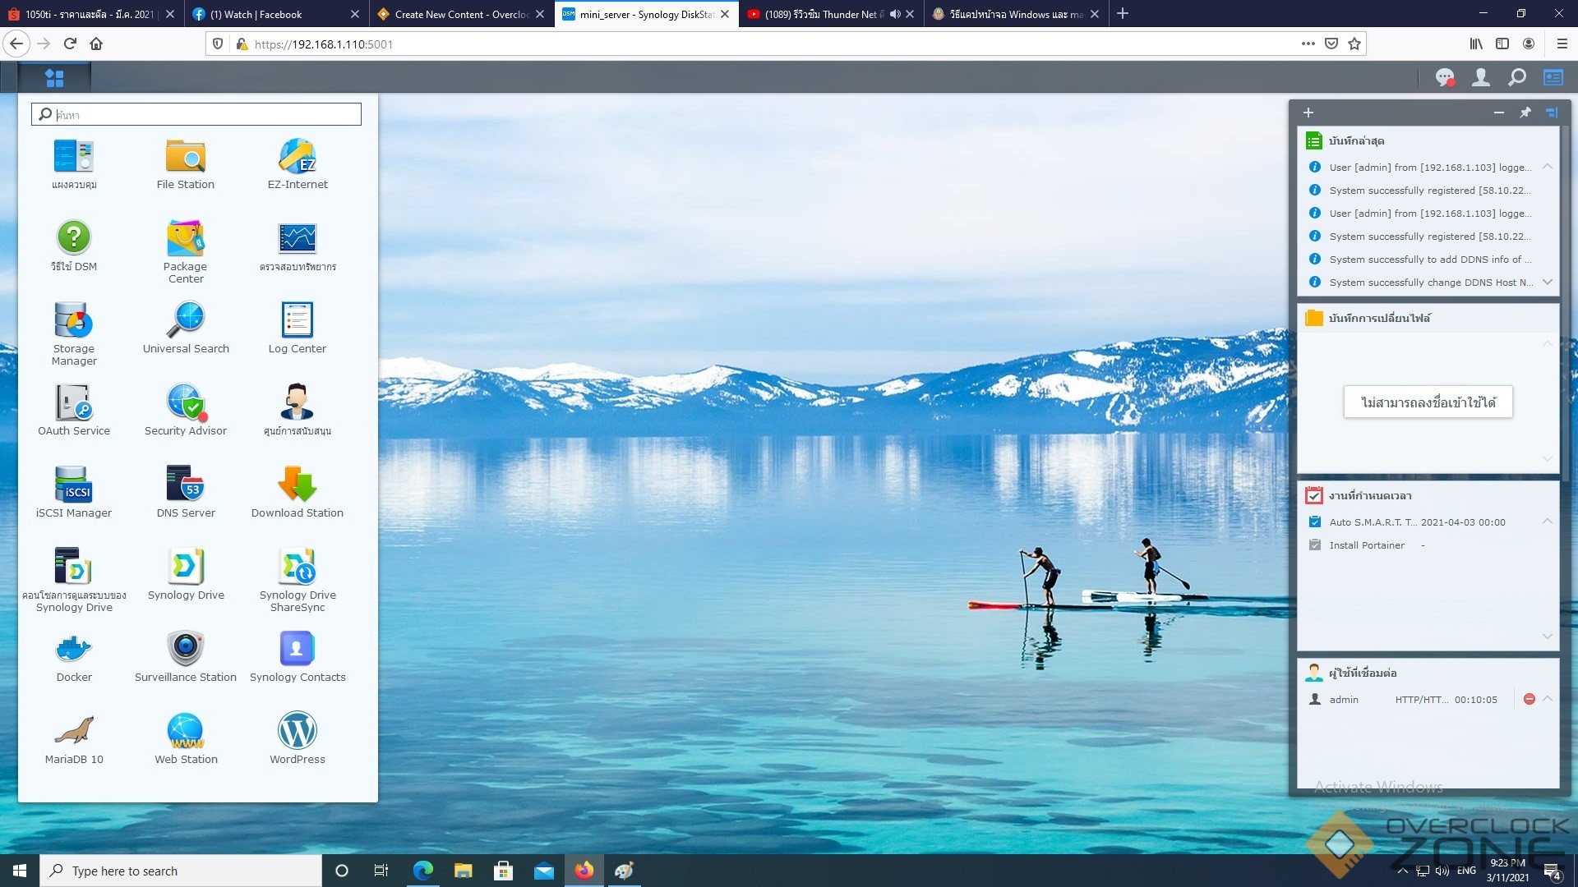Pin the widget panel
1578x887 pixels.
1525,113
